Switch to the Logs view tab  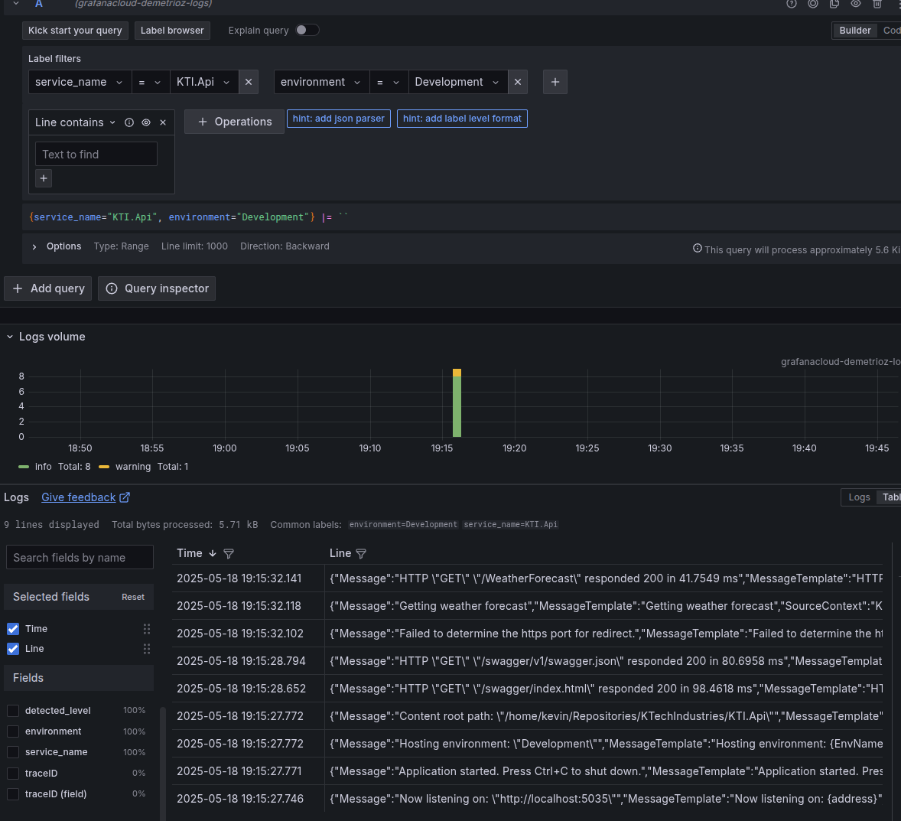click(x=859, y=497)
